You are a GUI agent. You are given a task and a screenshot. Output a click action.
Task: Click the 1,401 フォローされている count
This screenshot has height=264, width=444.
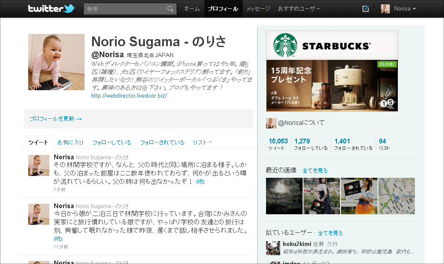tap(353, 144)
